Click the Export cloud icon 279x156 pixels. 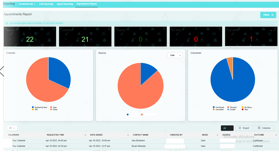click(240, 128)
